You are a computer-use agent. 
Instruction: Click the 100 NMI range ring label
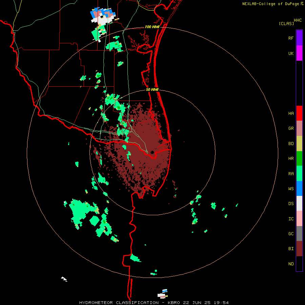click(x=152, y=27)
